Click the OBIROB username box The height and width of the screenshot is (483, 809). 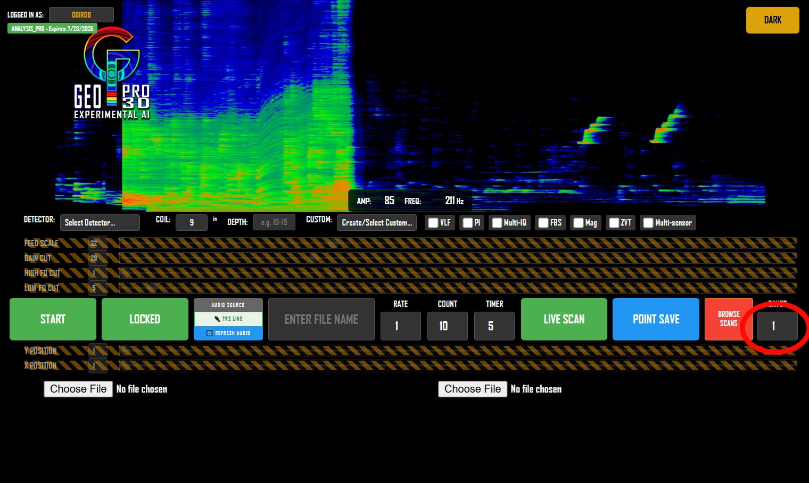tap(81, 15)
